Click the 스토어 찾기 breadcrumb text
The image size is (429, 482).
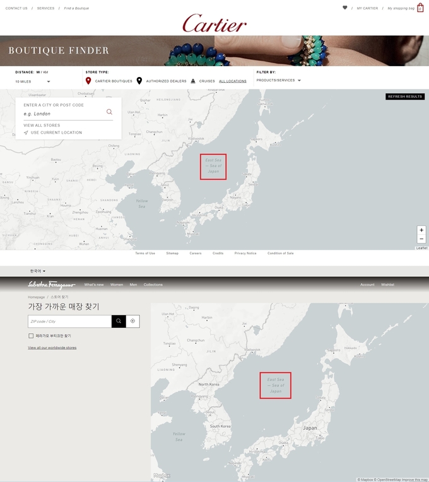(59, 297)
